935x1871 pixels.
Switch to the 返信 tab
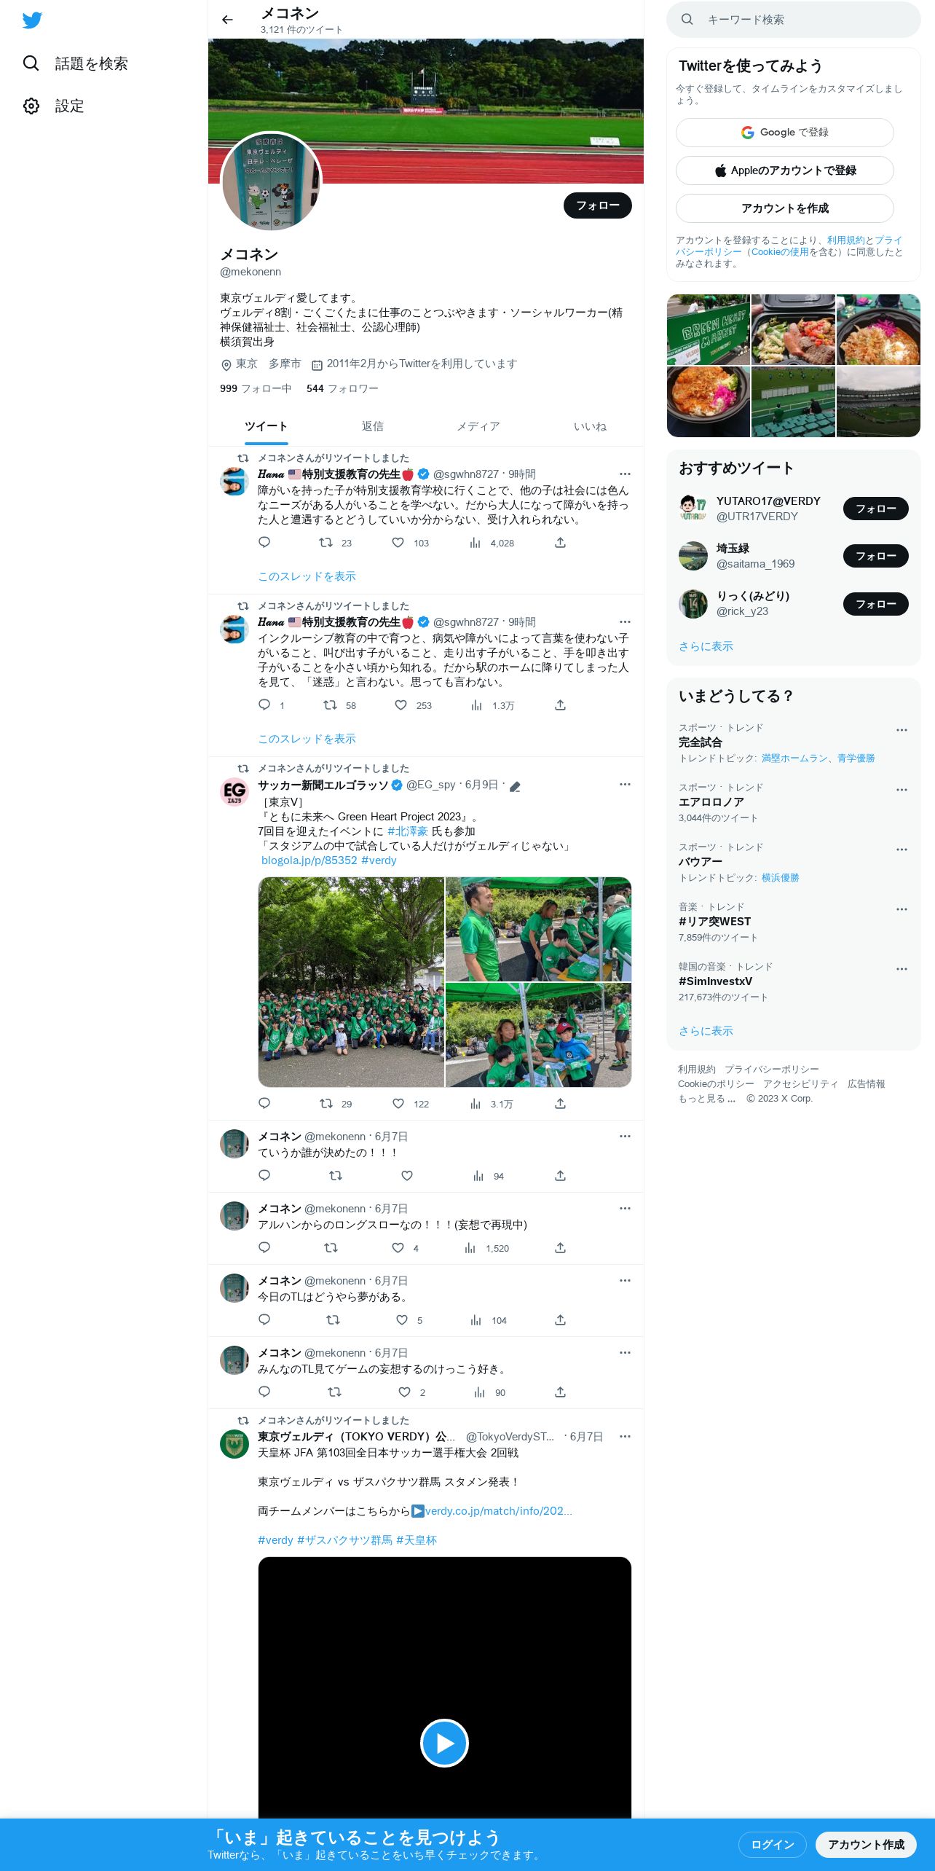click(372, 426)
